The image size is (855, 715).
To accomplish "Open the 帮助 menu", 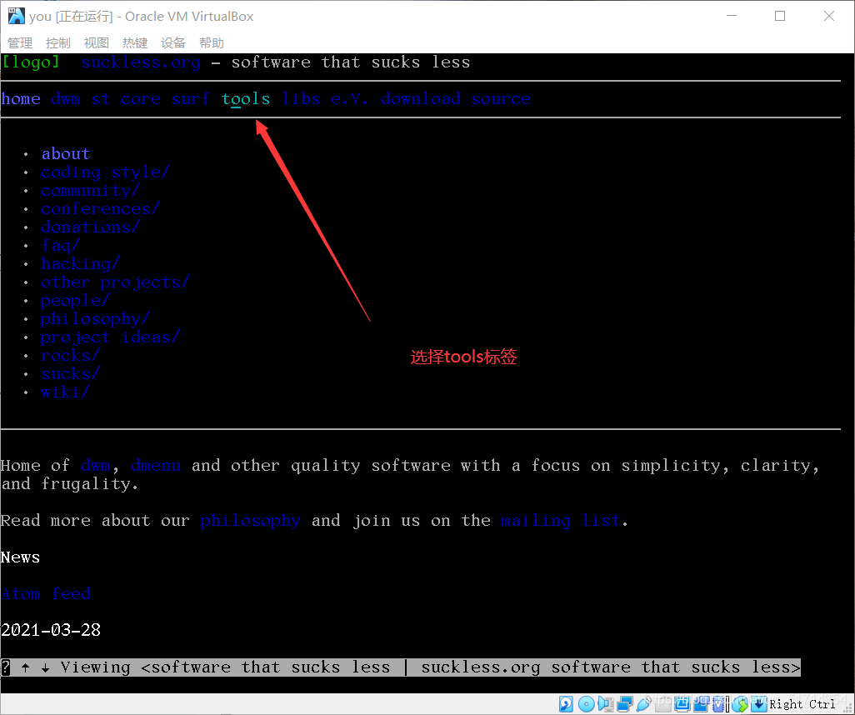I will click(x=212, y=42).
